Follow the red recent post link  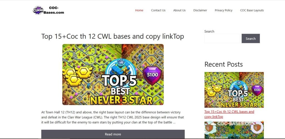pyautogui.click(x=229, y=114)
